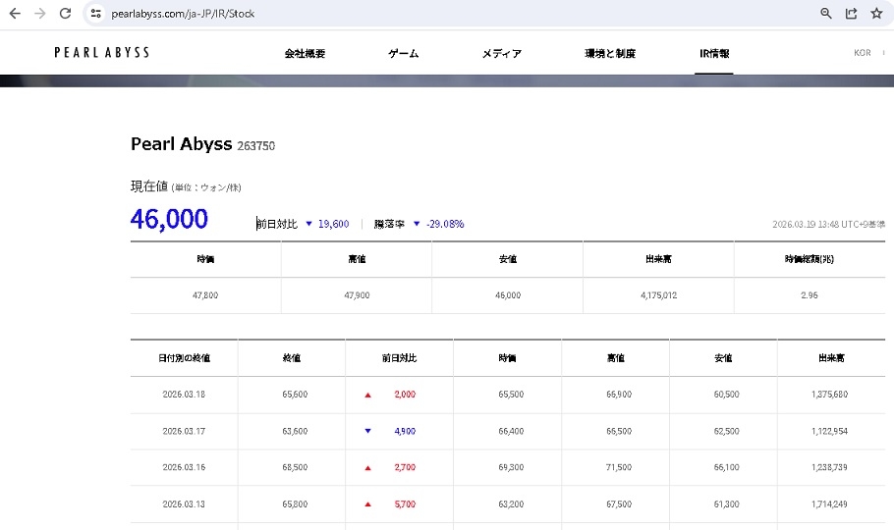Image resolution: width=894 pixels, height=530 pixels.
Task: Open the メディア menu
Action: (501, 54)
